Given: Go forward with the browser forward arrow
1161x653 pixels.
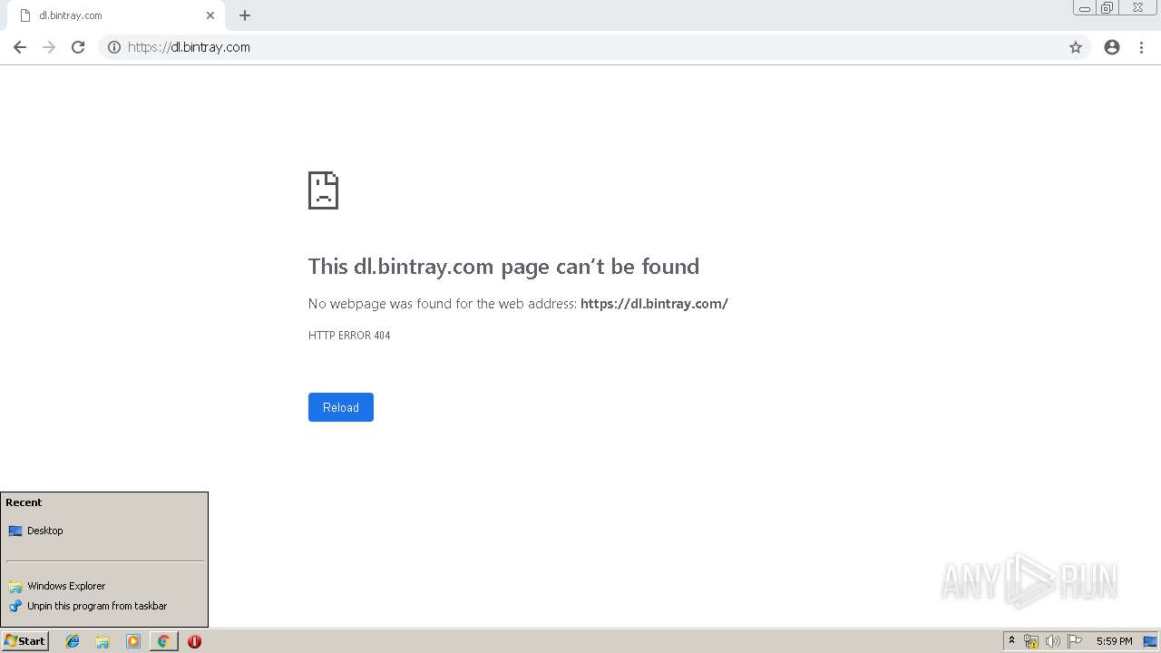Looking at the screenshot, I should (x=49, y=47).
